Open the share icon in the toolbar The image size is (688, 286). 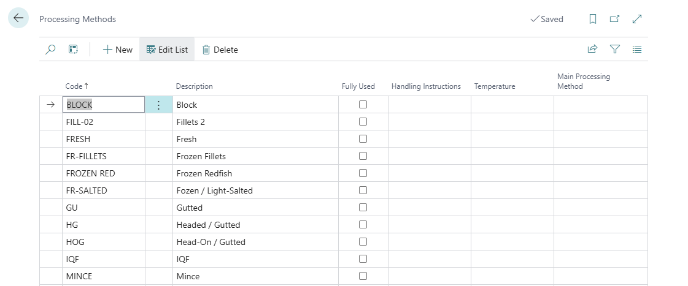(592, 49)
